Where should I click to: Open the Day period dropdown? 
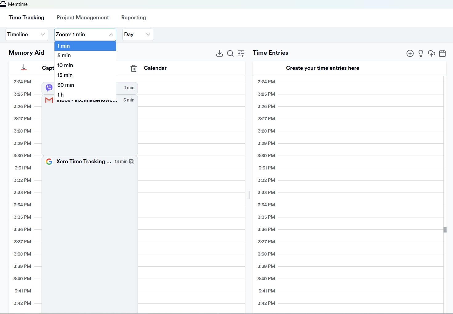pyautogui.click(x=138, y=34)
